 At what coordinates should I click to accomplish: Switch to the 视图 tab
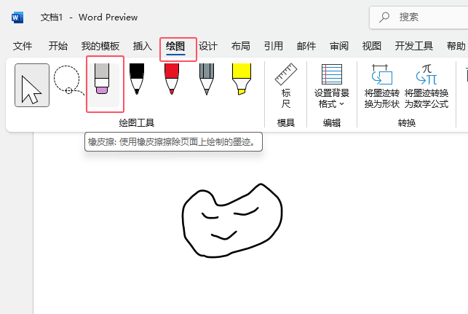point(372,46)
